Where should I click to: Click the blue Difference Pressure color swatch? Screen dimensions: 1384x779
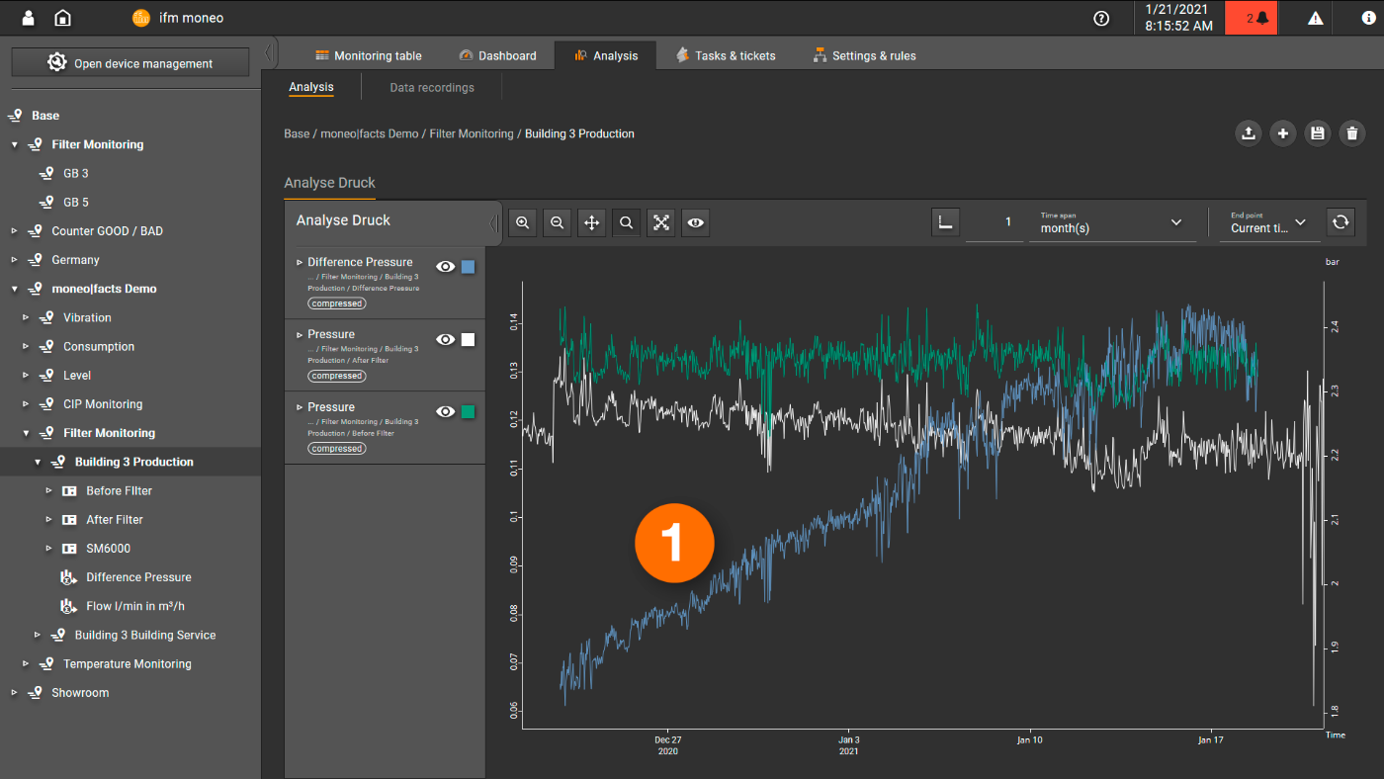pyautogui.click(x=469, y=267)
